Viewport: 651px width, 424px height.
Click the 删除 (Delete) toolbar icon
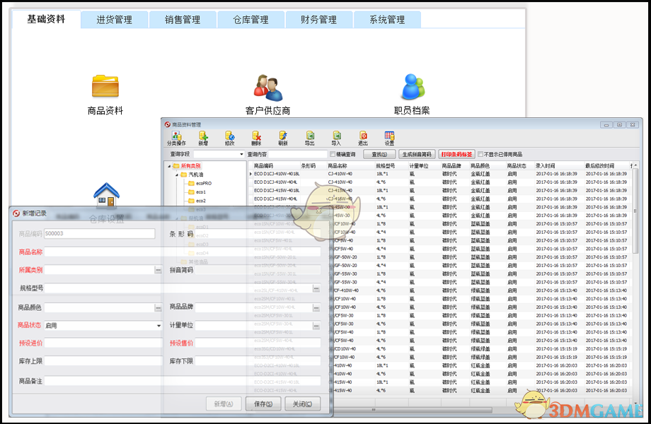pos(258,136)
